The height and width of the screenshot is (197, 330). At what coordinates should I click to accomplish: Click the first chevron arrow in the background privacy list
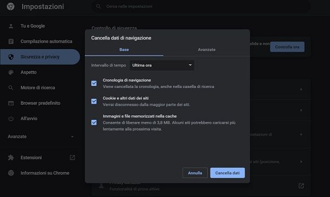pos(301,90)
